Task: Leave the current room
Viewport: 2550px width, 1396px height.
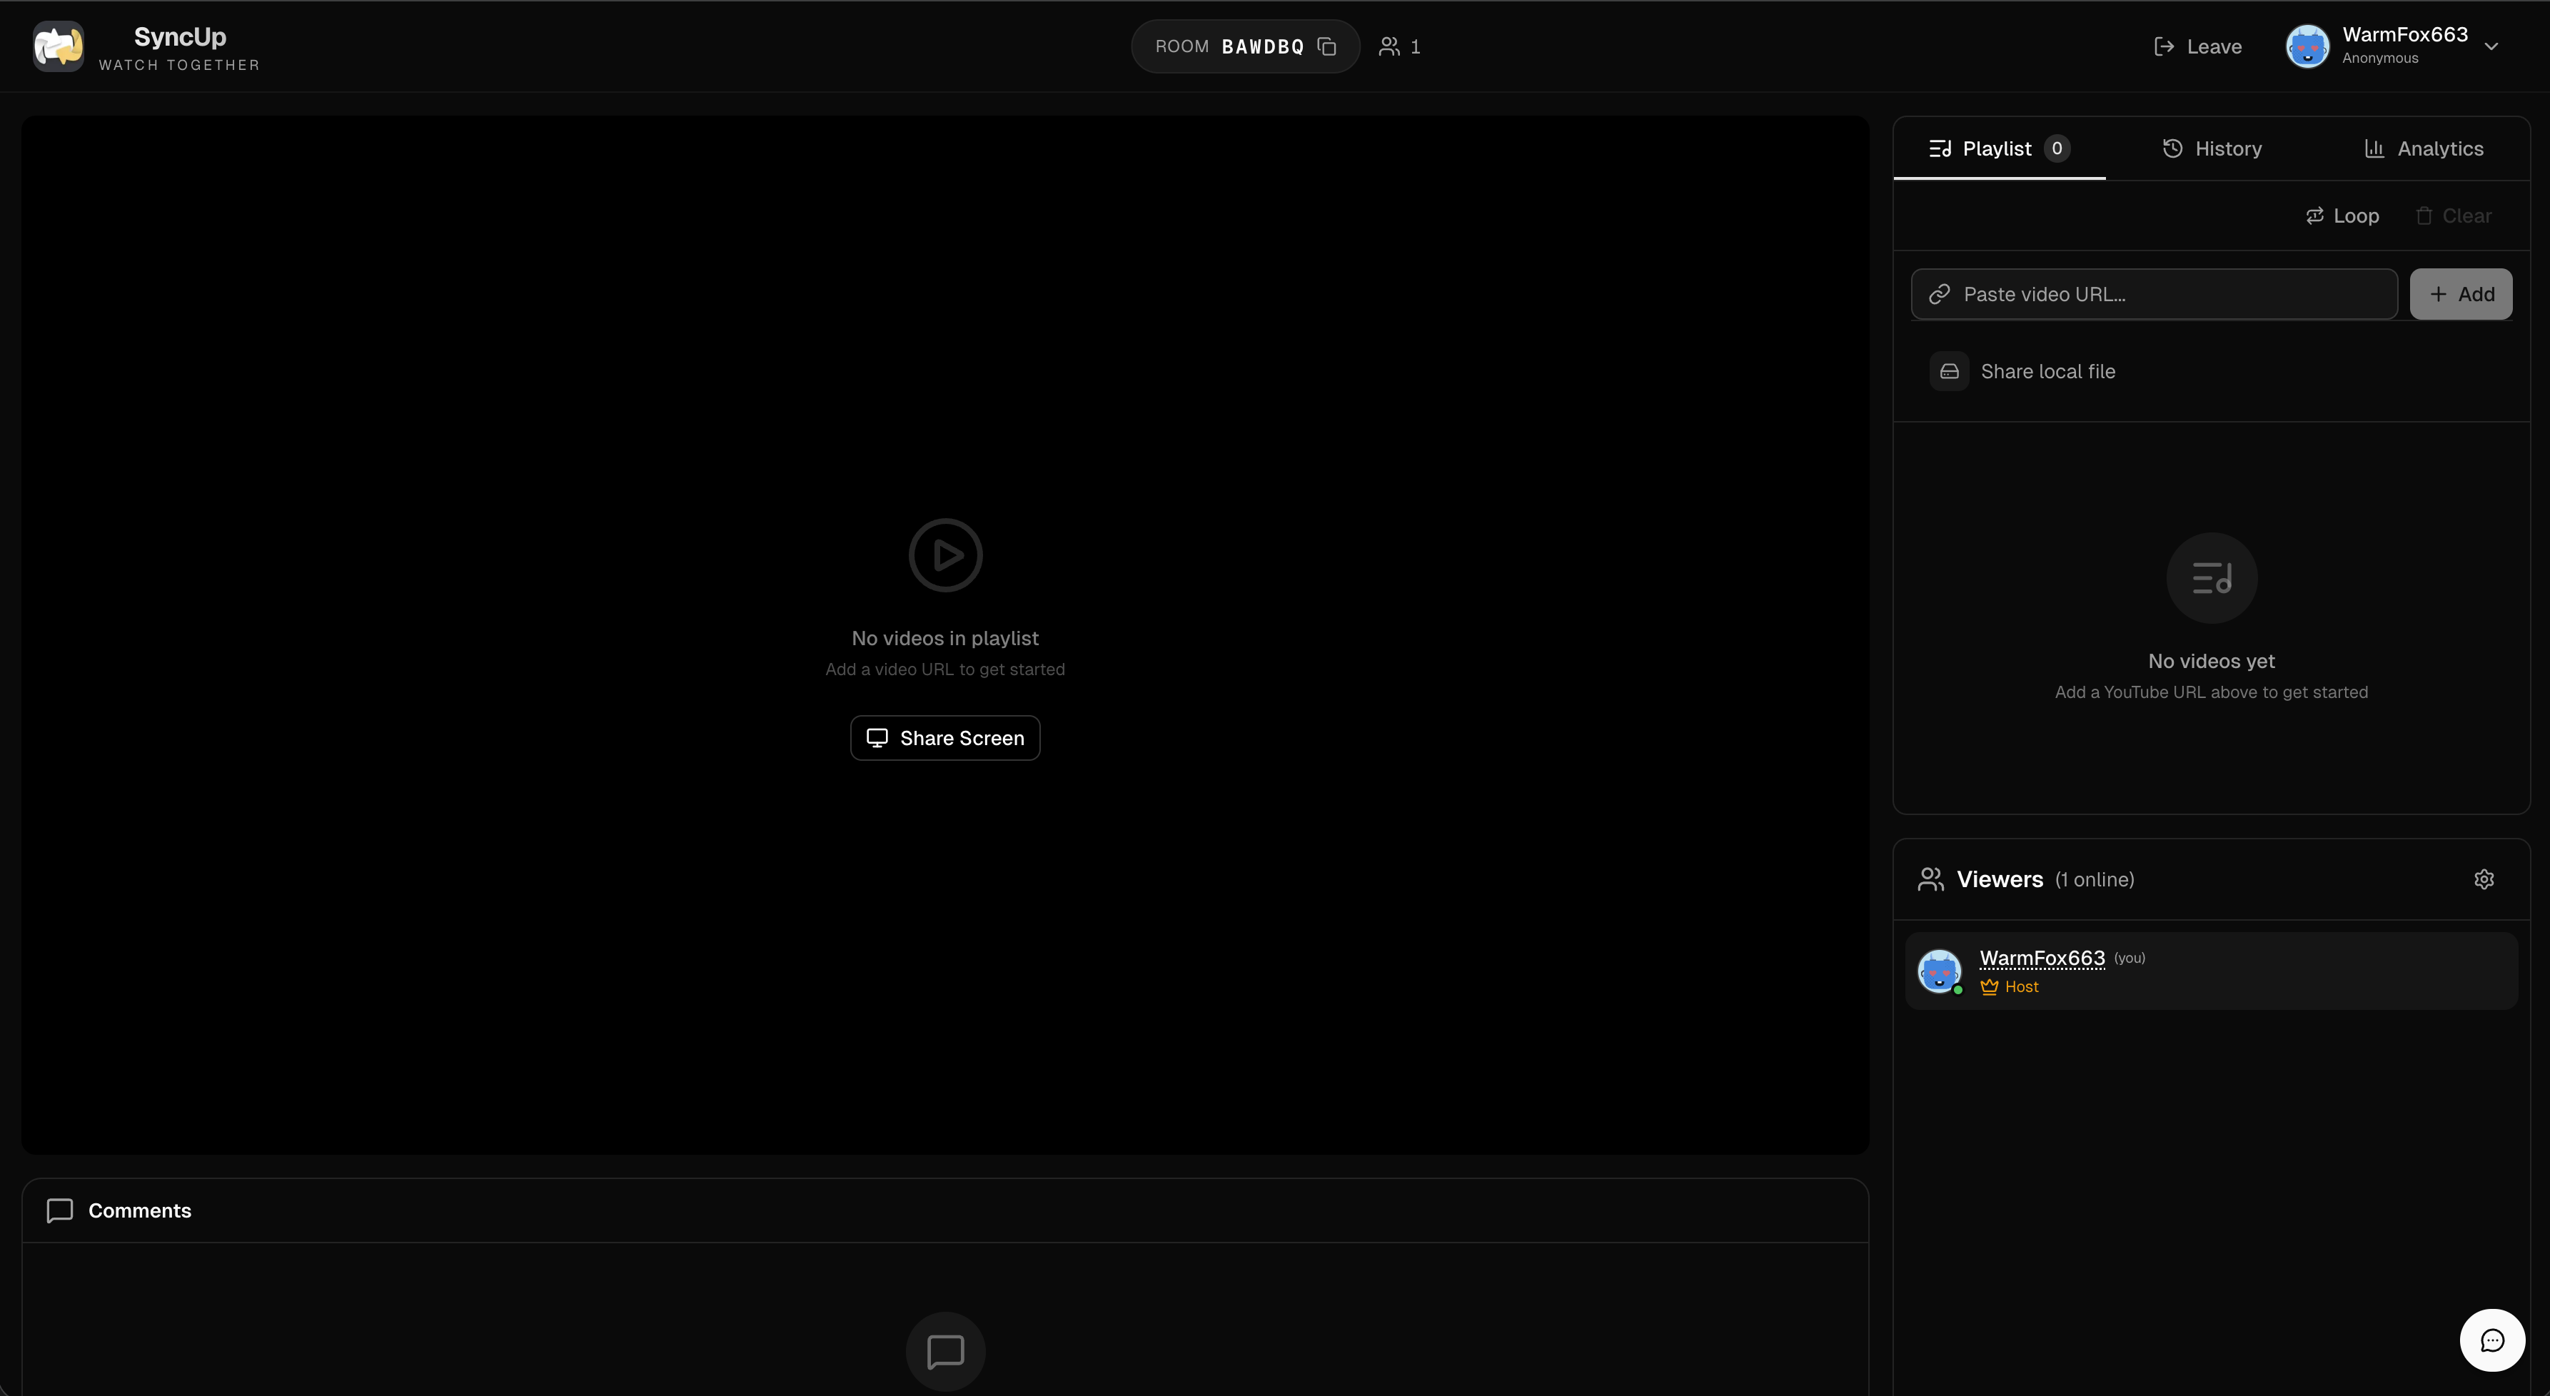Action: click(x=2197, y=46)
